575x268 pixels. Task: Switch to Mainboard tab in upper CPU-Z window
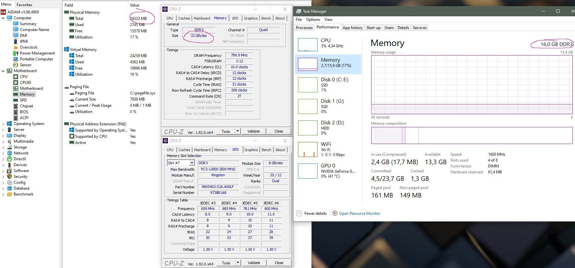[x=202, y=18]
